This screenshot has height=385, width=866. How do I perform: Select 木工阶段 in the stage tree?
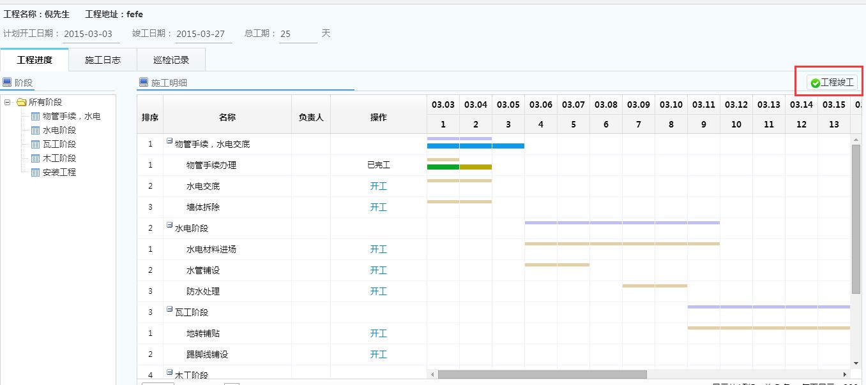point(59,158)
